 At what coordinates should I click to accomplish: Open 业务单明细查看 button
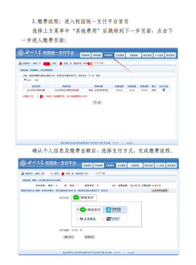pos(160,191)
